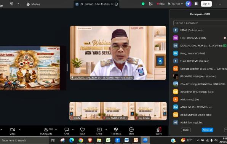Open Microsoft Word from taskbar
227x144 pixels.
tap(126, 140)
